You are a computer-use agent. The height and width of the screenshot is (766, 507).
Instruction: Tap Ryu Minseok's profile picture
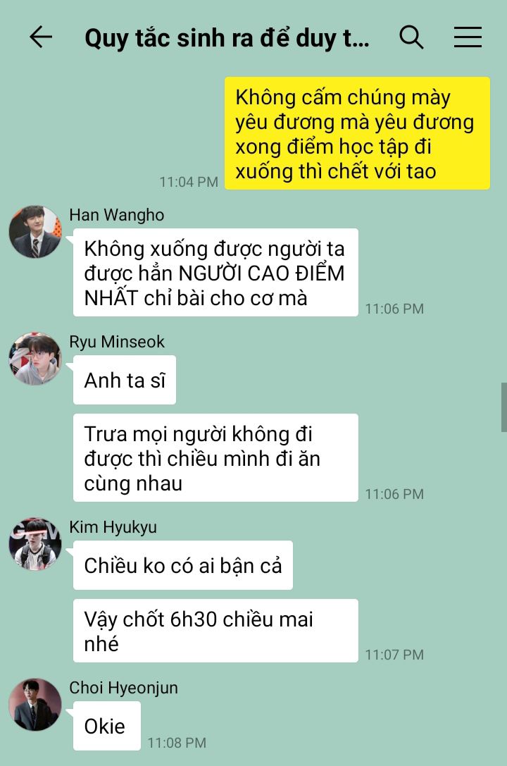[x=35, y=359]
